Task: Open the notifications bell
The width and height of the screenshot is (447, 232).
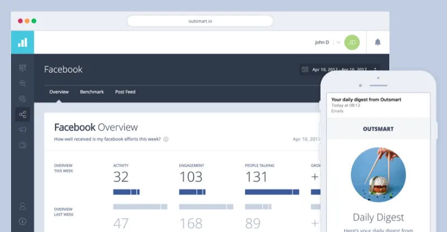Action: pyautogui.click(x=378, y=42)
